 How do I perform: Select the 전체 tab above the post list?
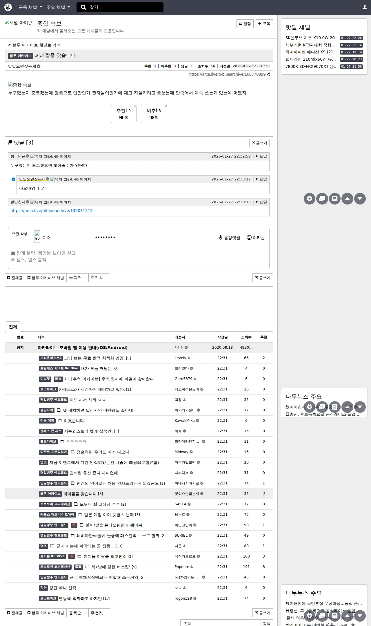pos(13,327)
